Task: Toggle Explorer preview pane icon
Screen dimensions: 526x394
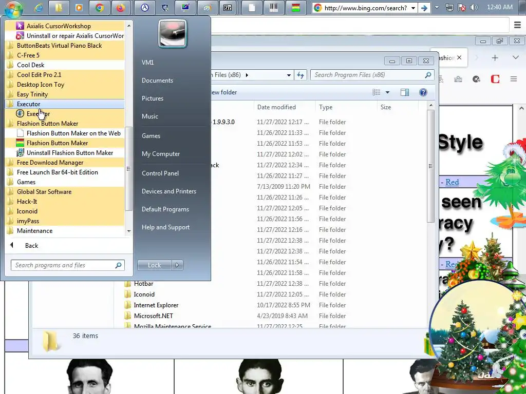Action: tap(405, 92)
